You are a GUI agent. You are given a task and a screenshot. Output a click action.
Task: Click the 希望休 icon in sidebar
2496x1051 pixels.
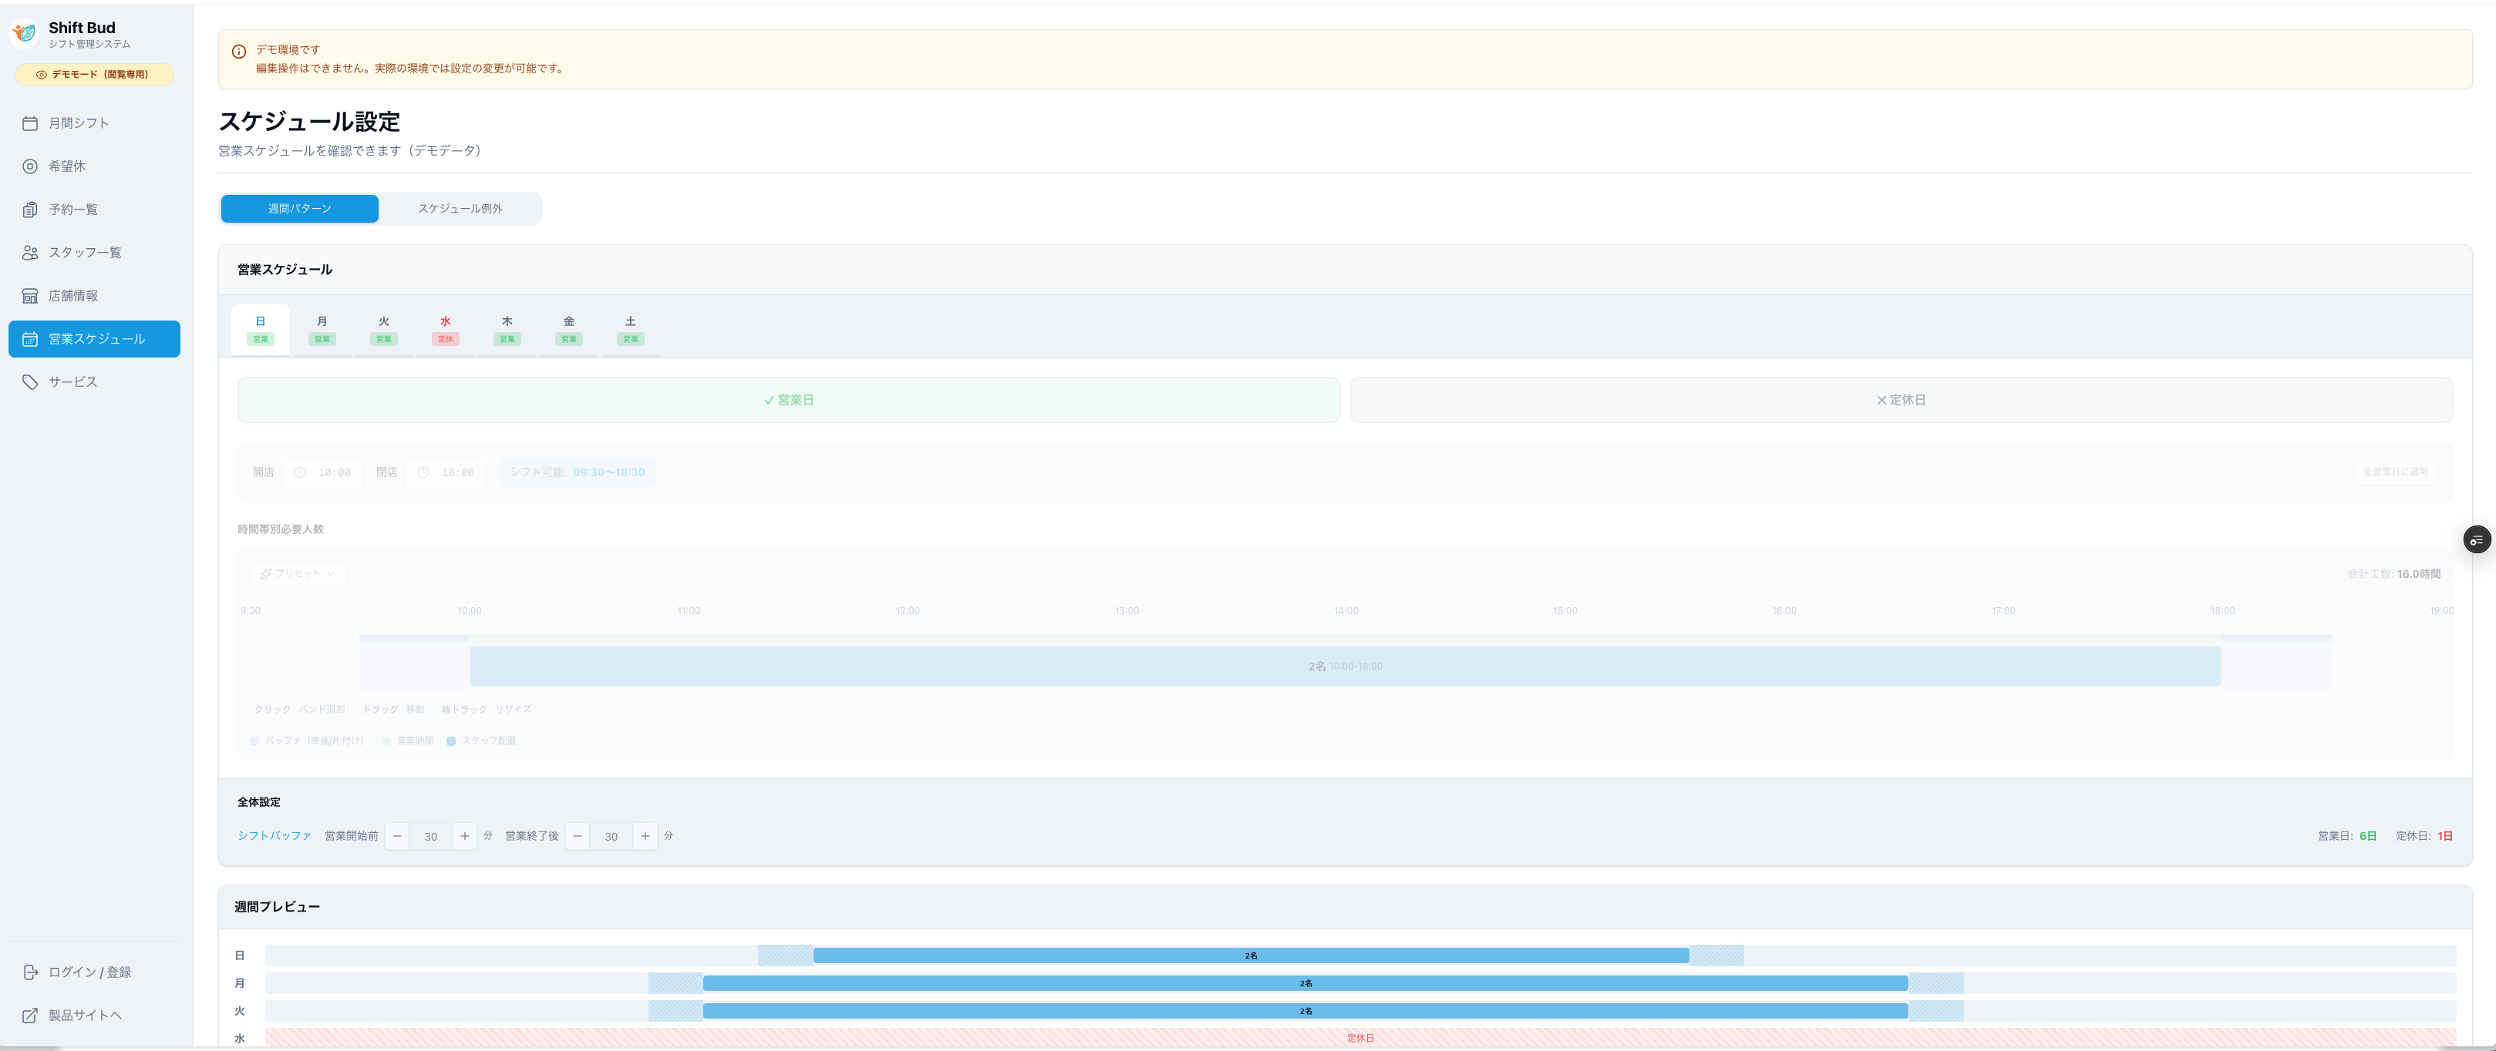point(30,166)
